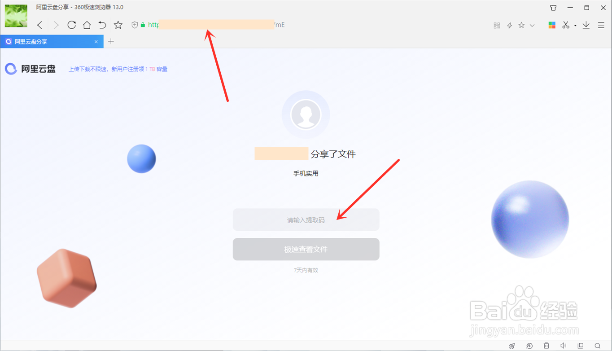Click the undo closed-tab arrow icon
The width and height of the screenshot is (612, 351).
click(x=102, y=25)
